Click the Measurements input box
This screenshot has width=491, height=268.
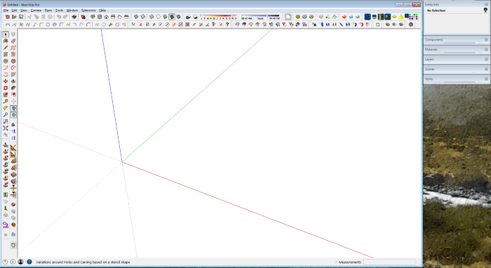[389, 262]
